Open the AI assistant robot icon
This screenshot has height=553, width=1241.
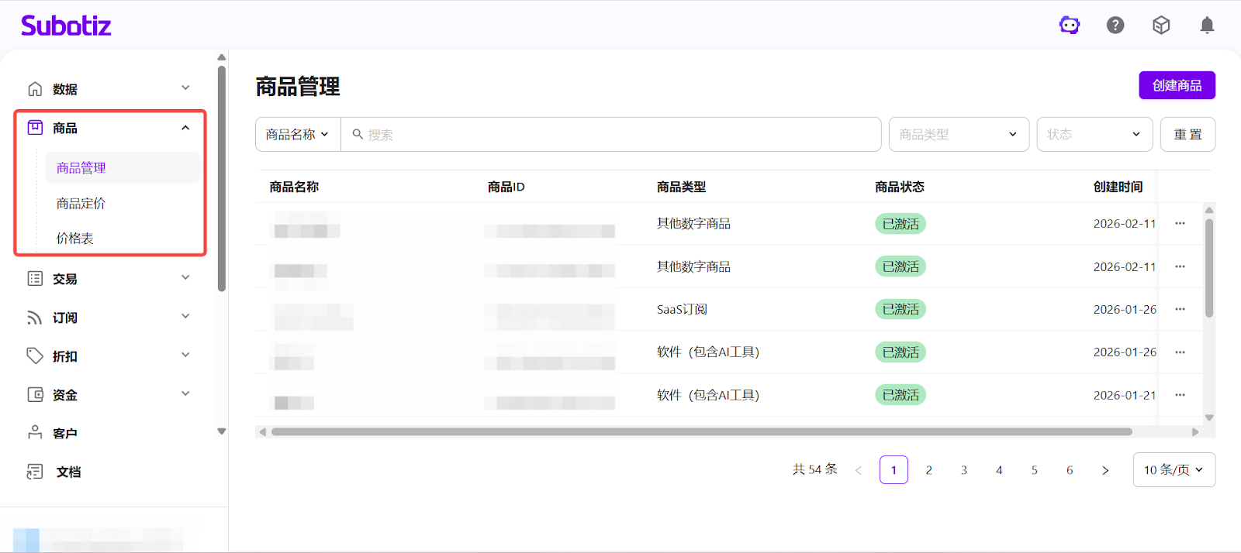point(1070,26)
